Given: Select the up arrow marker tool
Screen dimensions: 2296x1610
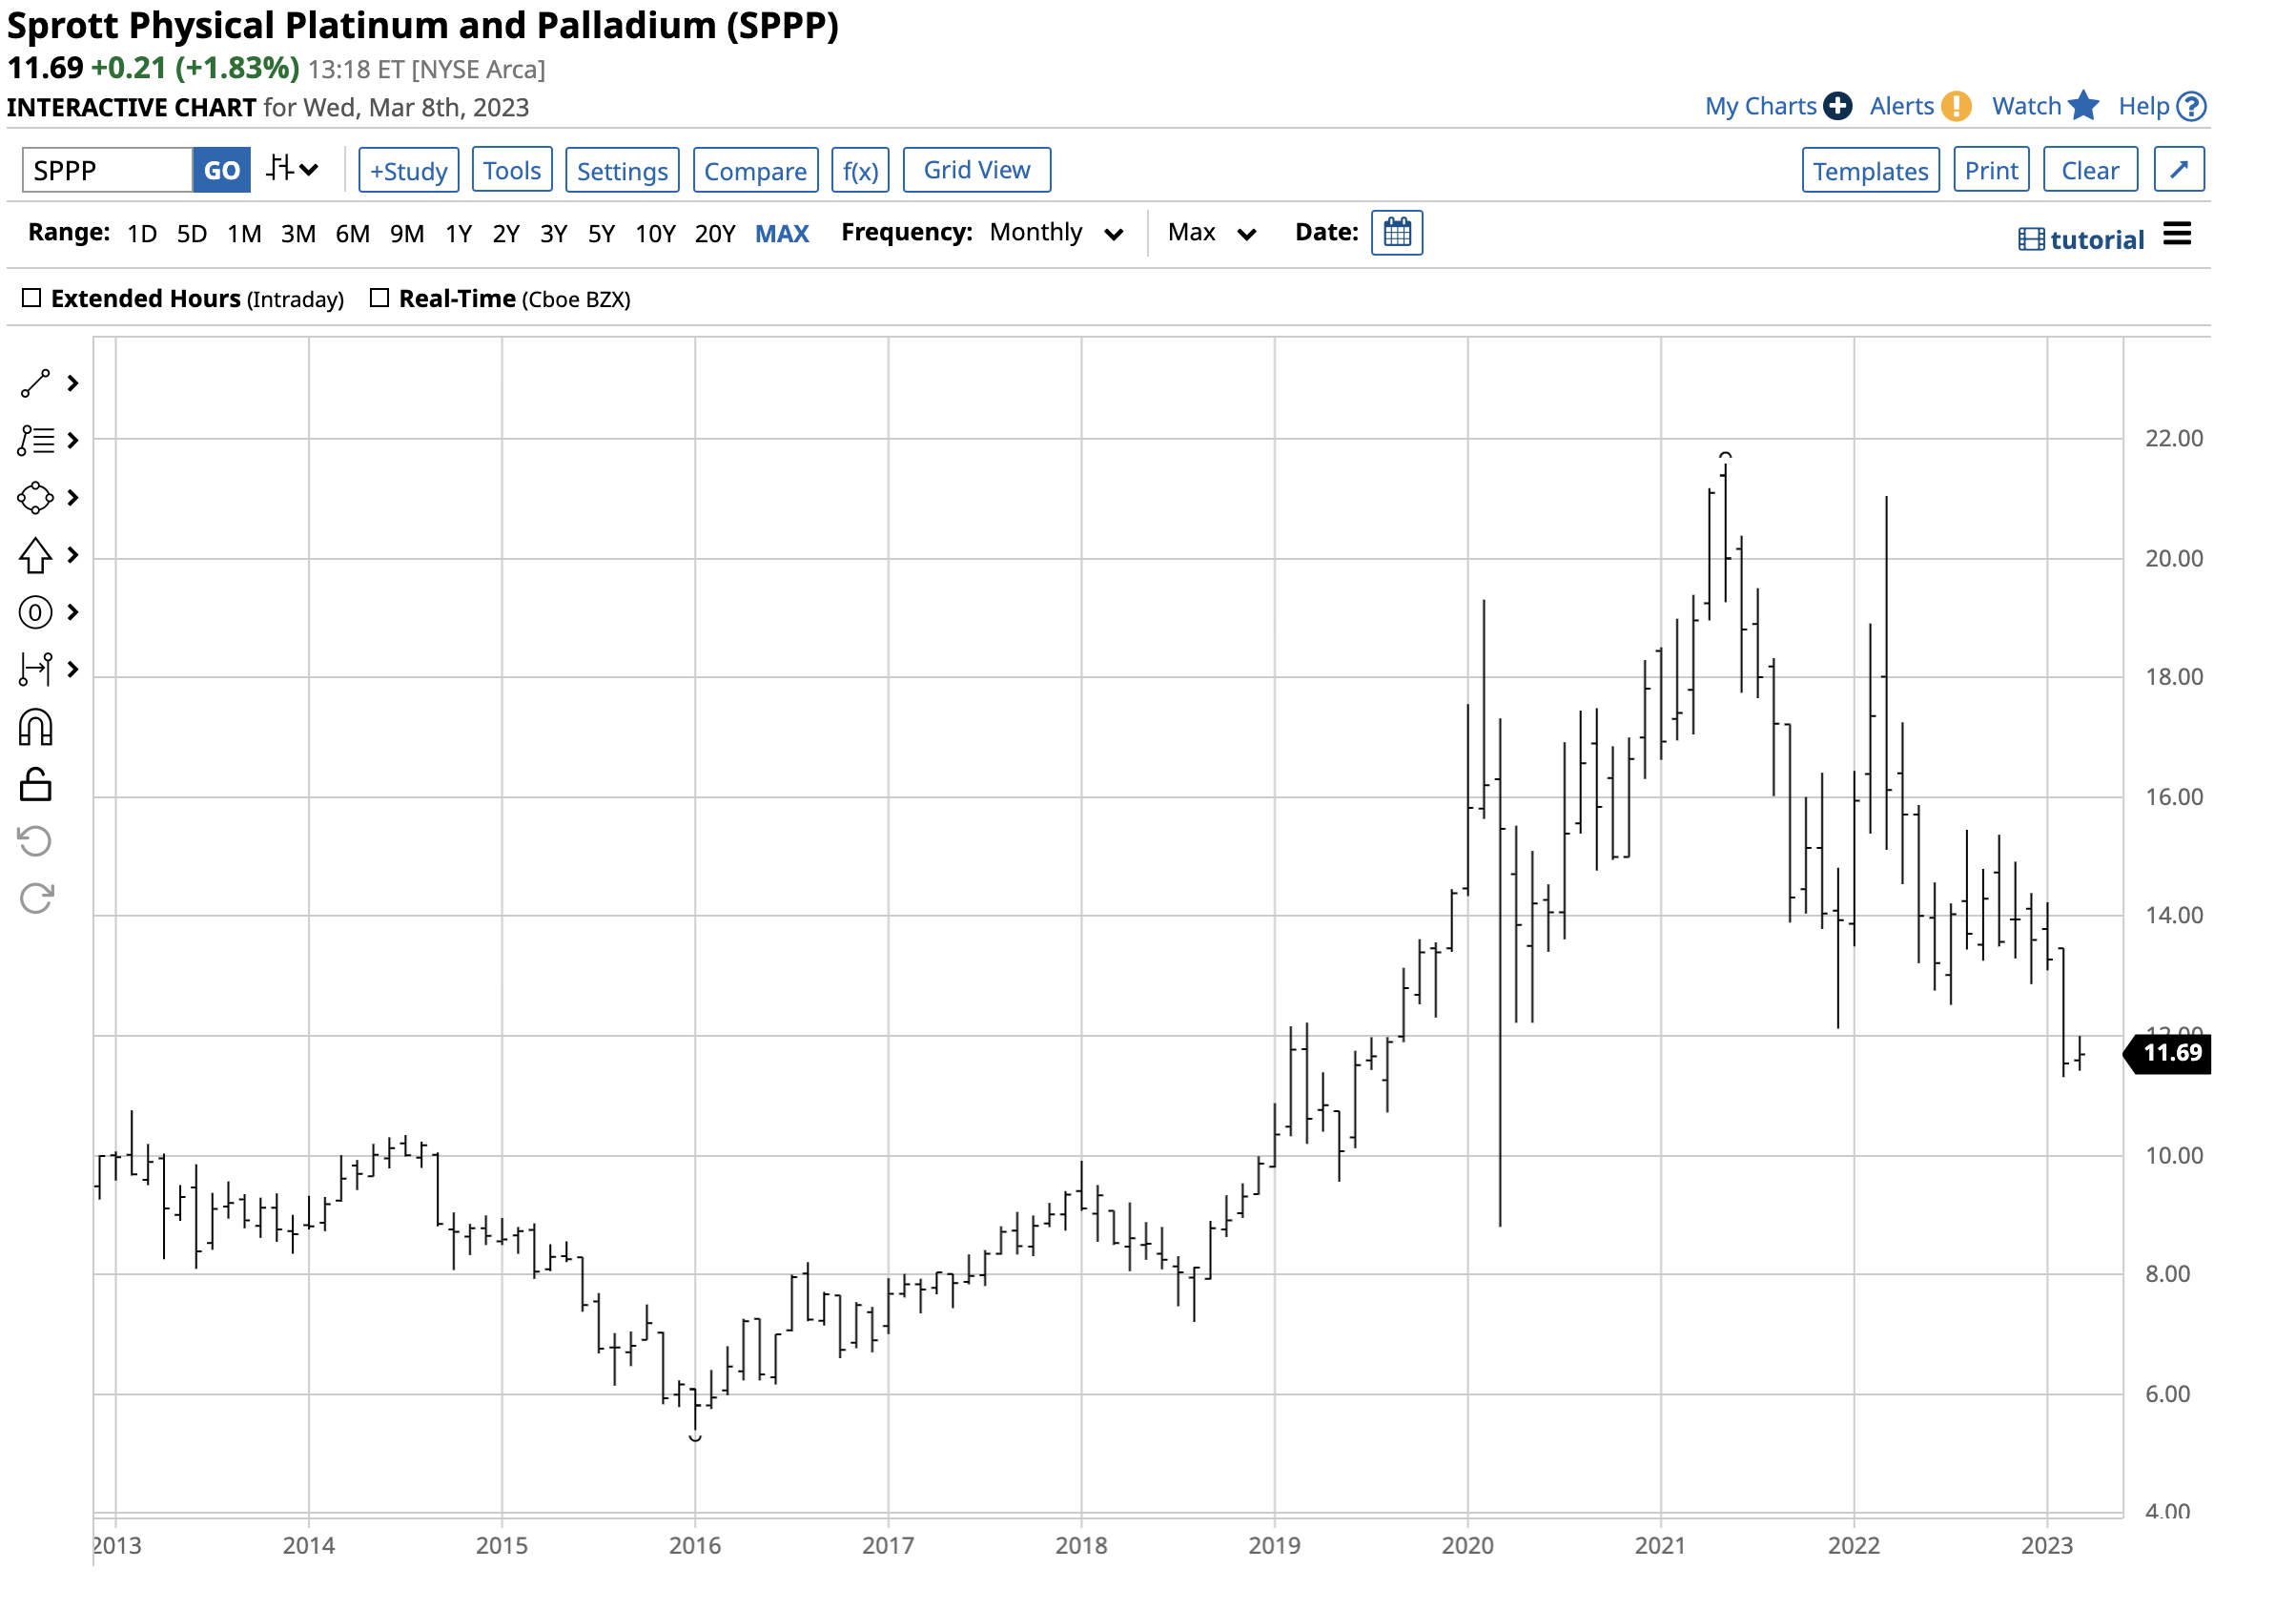Looking at the screenshot, I should pyautogui.click(x=35, y=555).
